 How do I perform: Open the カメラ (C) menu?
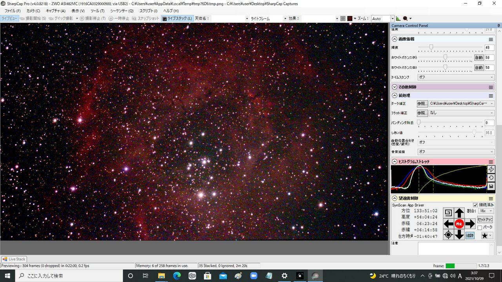(33, 11)
